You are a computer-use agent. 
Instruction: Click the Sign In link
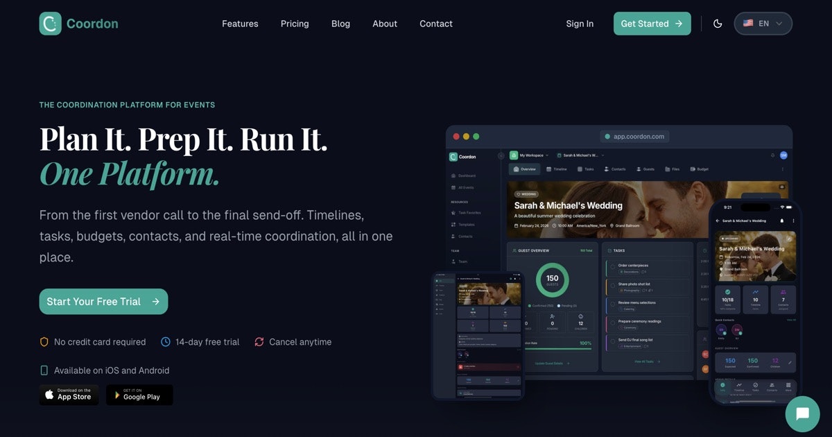click(580, 23)
